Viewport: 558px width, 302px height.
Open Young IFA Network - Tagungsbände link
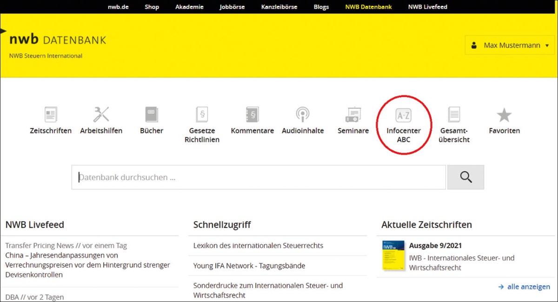pyautogui.click(x=249, y=266)
